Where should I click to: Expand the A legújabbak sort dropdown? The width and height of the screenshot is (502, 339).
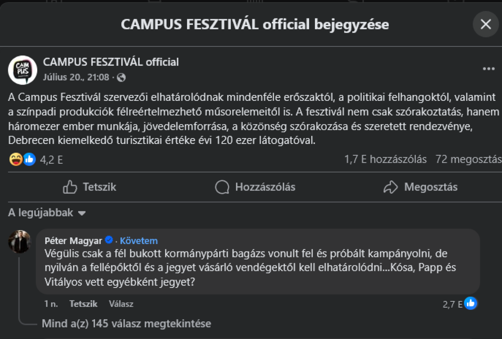(46, 213)
